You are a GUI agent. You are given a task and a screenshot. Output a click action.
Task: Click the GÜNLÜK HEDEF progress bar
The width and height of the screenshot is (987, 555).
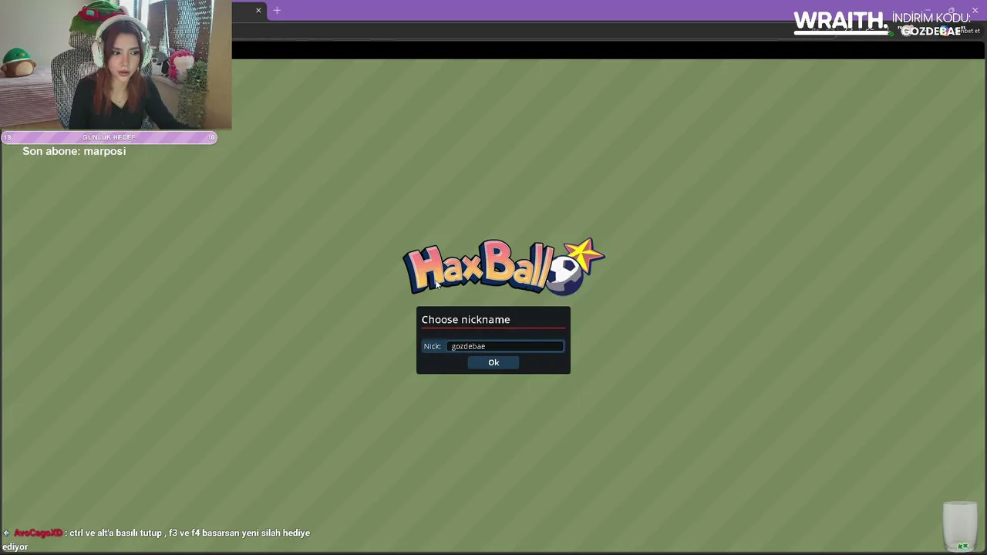(x=109, y=137)
